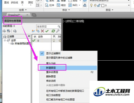Click the Status (状) column header
This screenshot has width=134, height=103.
coord(35,36)
